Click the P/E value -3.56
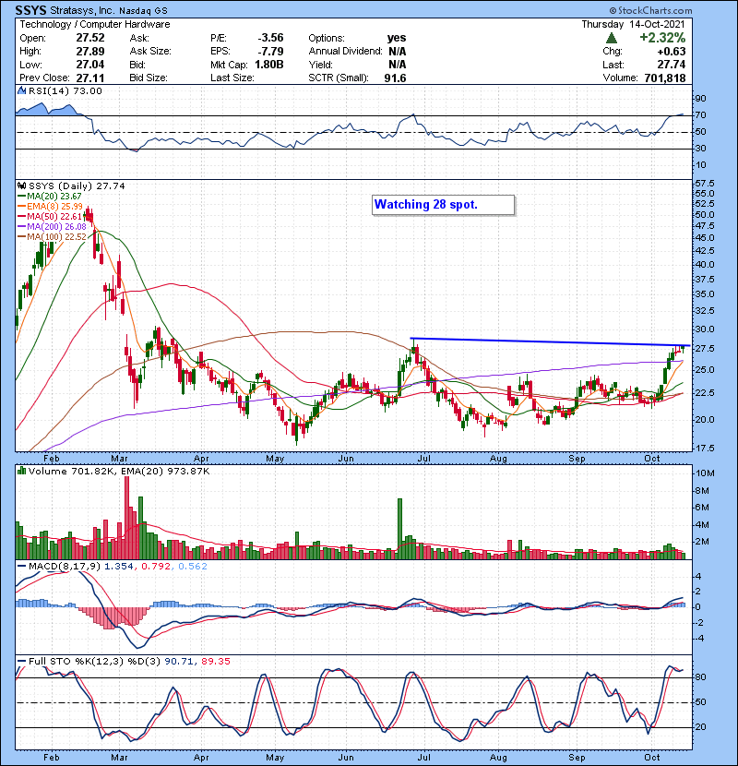738x766 pixels. [x=270, y=38]
